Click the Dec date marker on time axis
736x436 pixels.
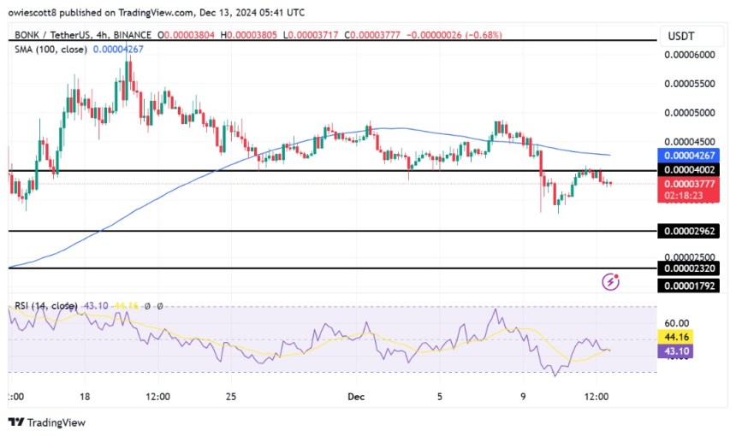356,397
